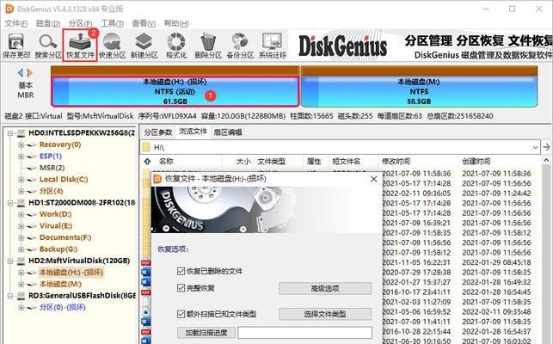Click the 保存更改 (Save changes) toolbar icon
Image resolution: width=553 pixels, height=344 pixels.
coord(16,46)
